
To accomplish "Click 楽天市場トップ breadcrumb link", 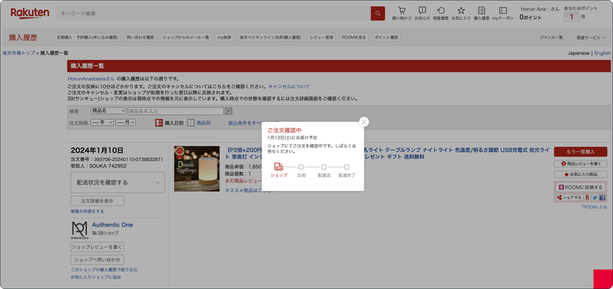I will click(x=18, y=53).
